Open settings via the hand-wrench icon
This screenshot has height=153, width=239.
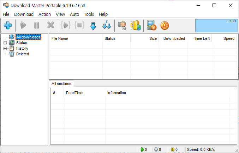click(122, 25)
